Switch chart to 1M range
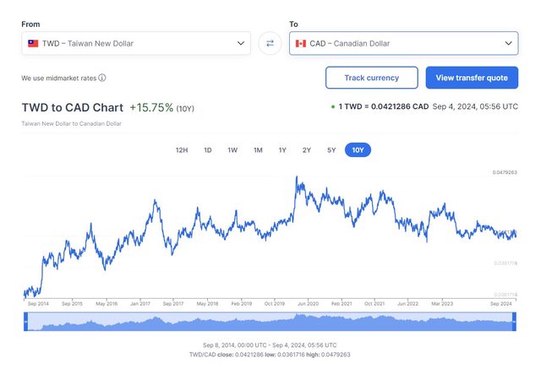This screenshot has width=541, height=374. (258, 150)
